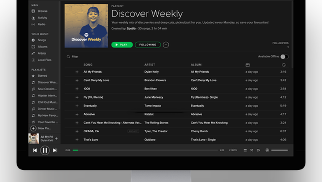Image resolution: width=322 pixels, height=182 pixels.
Task: Open the Lyrics view
Action: (x=233, y=150)
